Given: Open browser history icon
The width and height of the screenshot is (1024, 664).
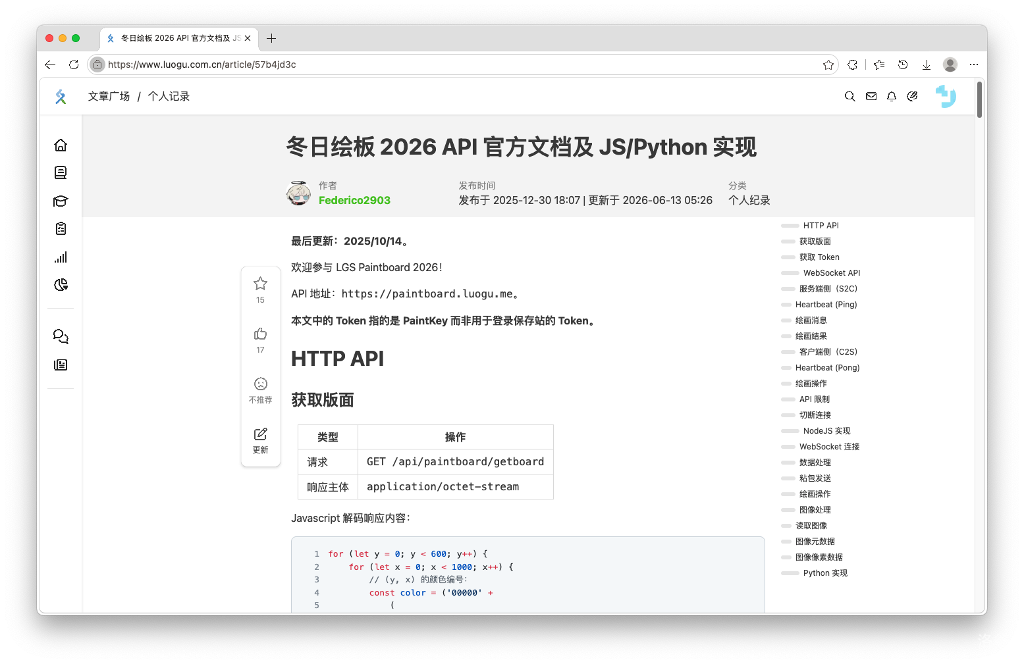Looking at the screenshot, I should pyautogui.click(x=903, y=64).
